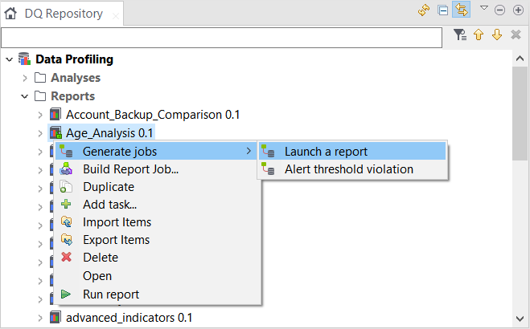Collapse the Reports folder

(25, 96)
